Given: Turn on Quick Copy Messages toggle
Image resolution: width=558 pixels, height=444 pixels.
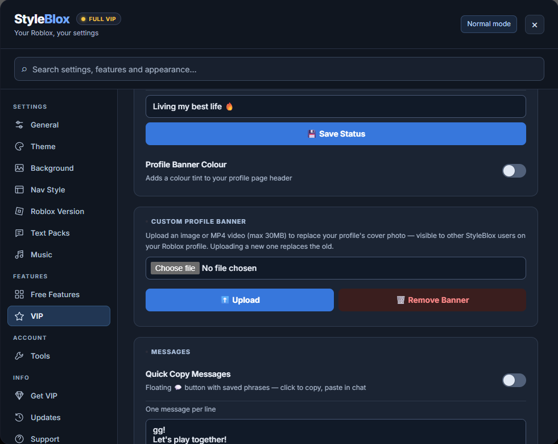Looking at the screenshot, I should pyautogui.click(x=514, y=380).
